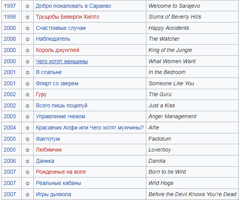Click year 2001 in В спальне row
The width and height of the screenshot is (239, 200).
10,72
